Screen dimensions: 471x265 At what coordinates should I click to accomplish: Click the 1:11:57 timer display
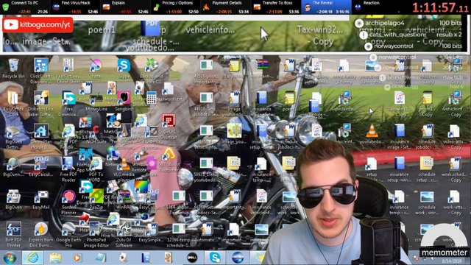click(440, 7)
